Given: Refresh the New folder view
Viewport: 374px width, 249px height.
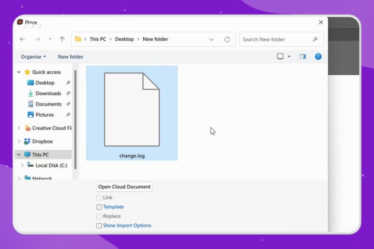Looking at the screenshot, I should coord(227,39).
